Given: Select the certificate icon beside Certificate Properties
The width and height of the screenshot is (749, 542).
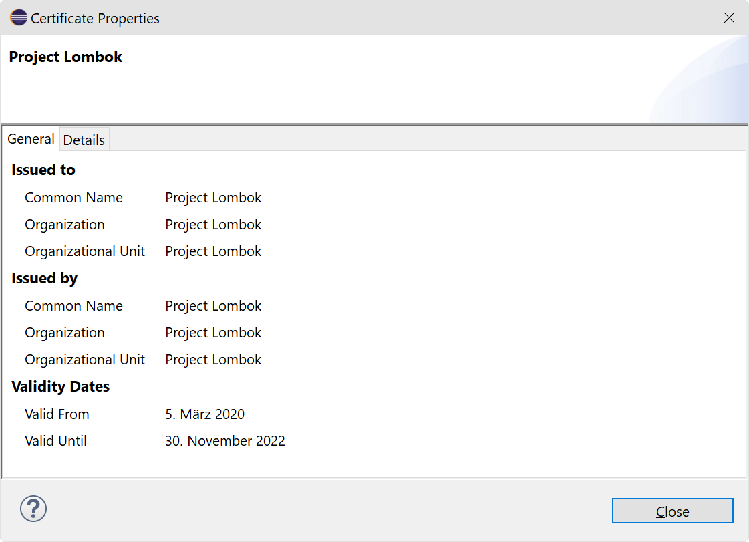Looking at the screenshot, I should tap(18, 17).
